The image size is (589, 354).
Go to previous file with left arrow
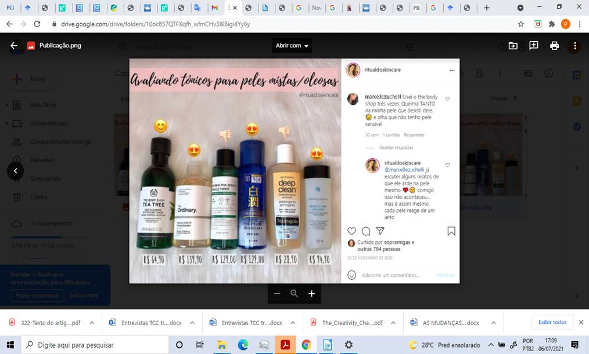tap(15, 170)
